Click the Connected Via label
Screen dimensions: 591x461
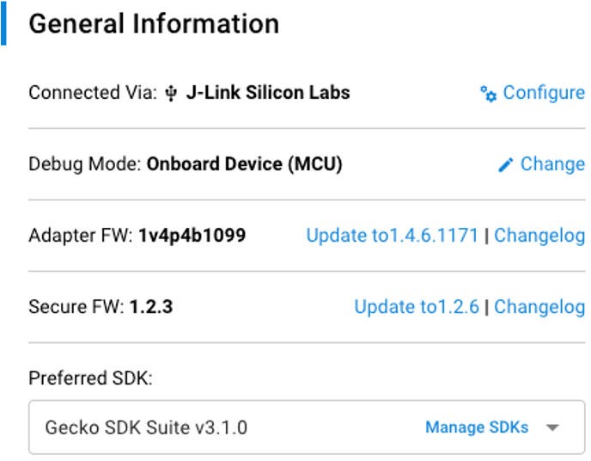tap(92, 93)
